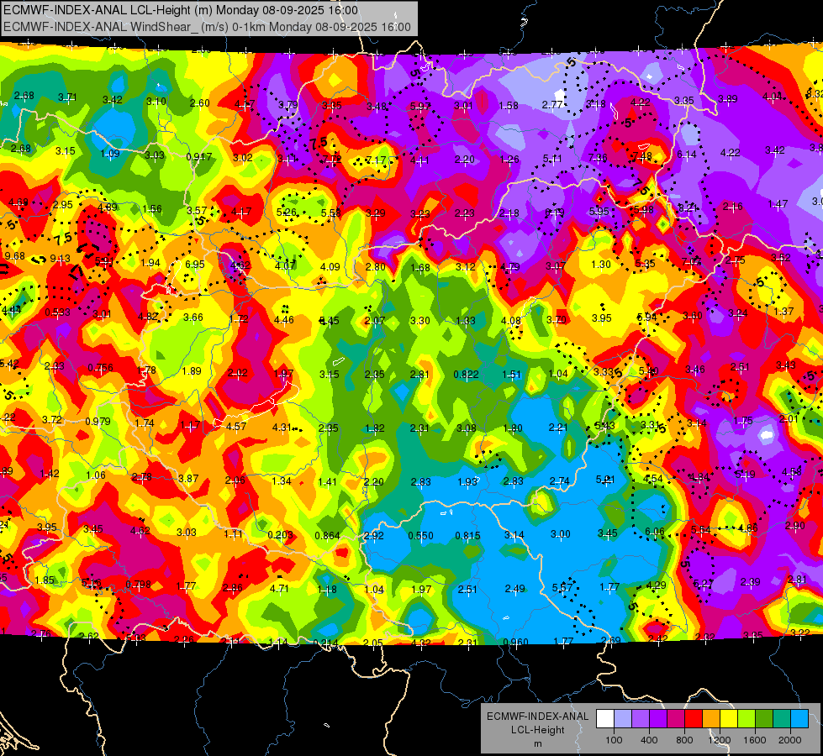Click the legend tick label 1600
The image size is (823, 756).
[x=755, y=740]
